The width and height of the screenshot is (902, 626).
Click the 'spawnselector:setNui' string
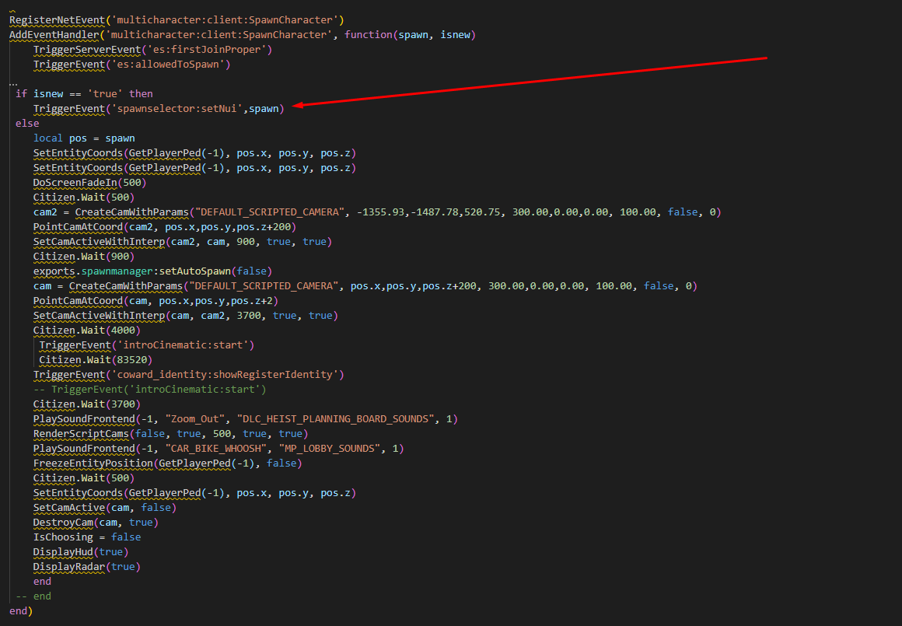coord(177,109)
